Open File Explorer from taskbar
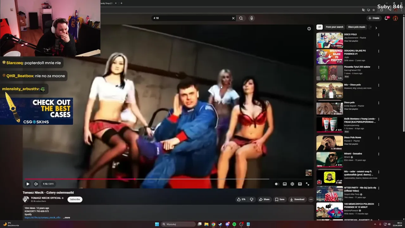Image resolution: width=405 pixels, height=228 pixels. pos(206,224)
